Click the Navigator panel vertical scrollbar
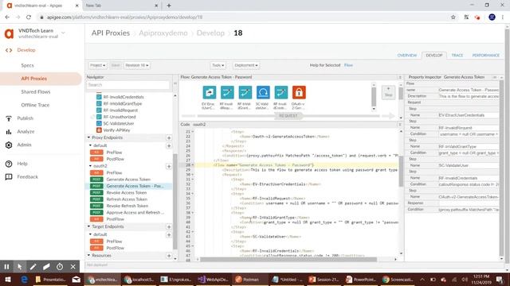 [x=175, y=201]
